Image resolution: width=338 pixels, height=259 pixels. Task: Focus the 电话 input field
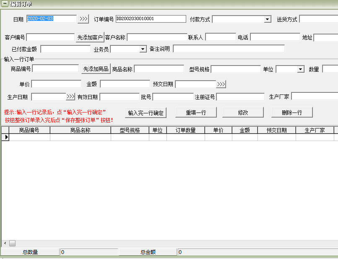coord(275,37)
